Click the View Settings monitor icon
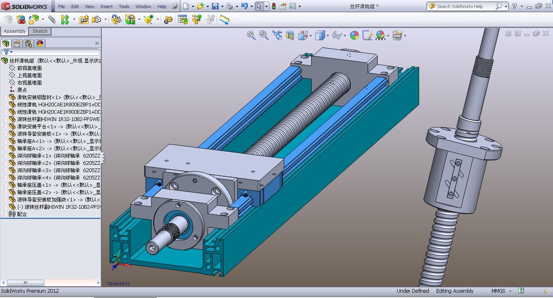This screenshot has height=298, width=553. (398, 35)
